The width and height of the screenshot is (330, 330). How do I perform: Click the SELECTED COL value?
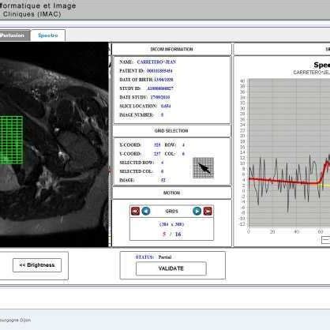[162, 171]
